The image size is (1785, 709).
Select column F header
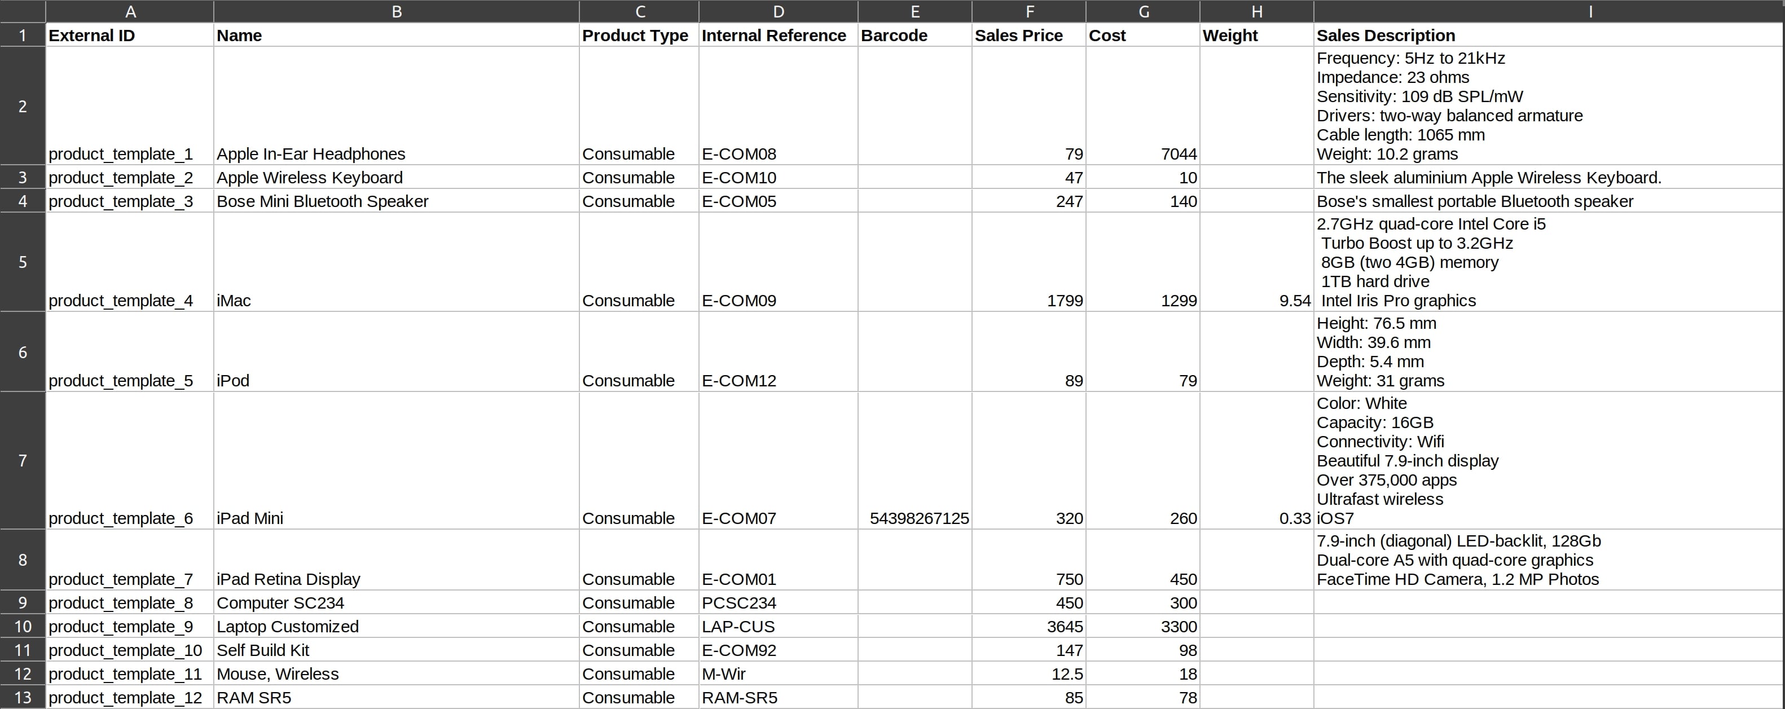tap(1029, 11)
